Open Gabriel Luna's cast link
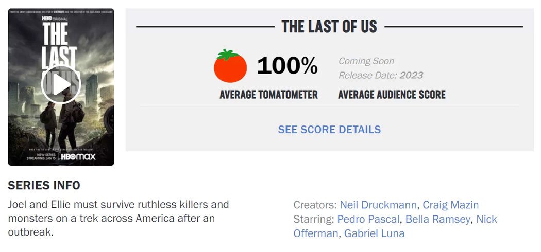Image resolution: width=541 pixels, height=252 pixels. (x=375, y=233)
